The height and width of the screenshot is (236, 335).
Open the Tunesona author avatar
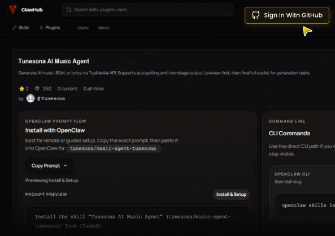31,98
